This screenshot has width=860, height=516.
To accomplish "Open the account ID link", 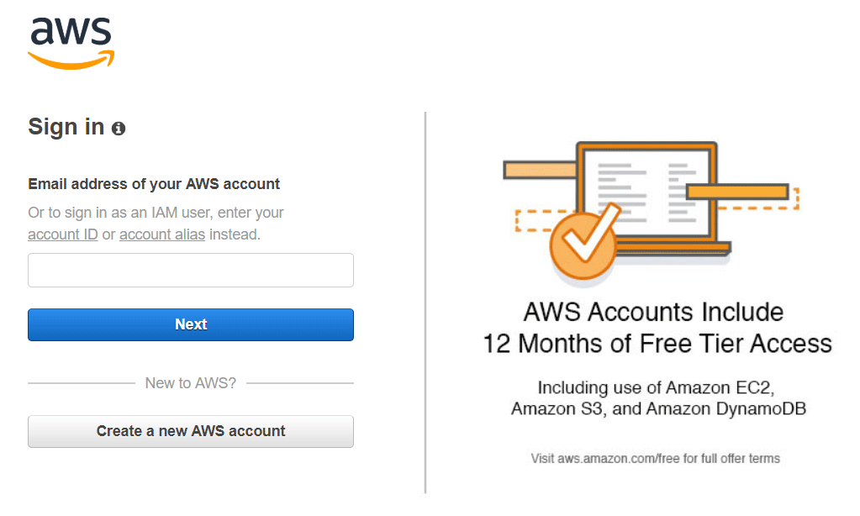I will pyautogui.click(x=62, y=234).
